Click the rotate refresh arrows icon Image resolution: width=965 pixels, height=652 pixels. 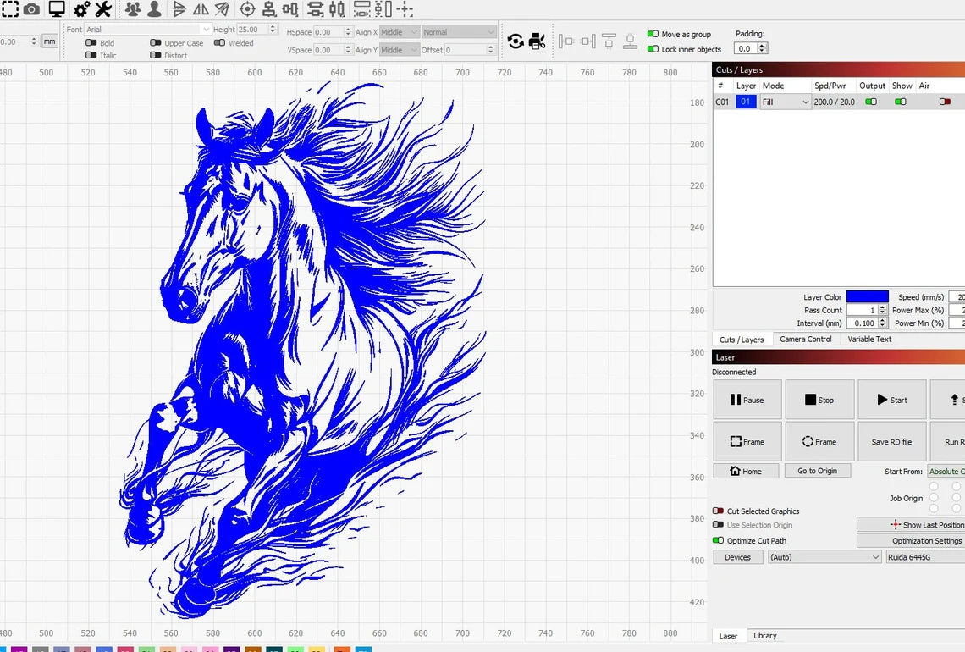515,41
